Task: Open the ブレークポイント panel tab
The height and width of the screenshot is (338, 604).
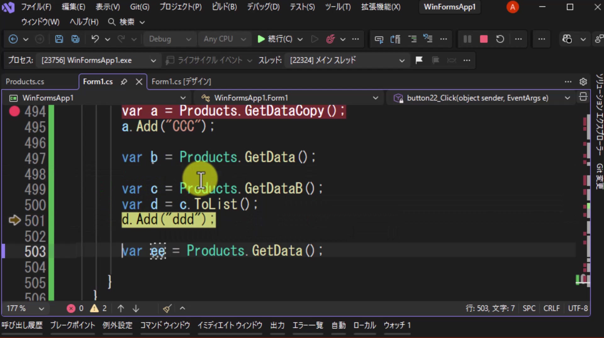Action: point(72,325)
